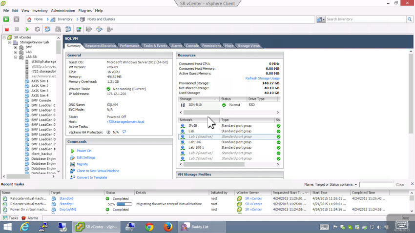Click the Take Snapshot toolbar icon

[x=48, y=29]
